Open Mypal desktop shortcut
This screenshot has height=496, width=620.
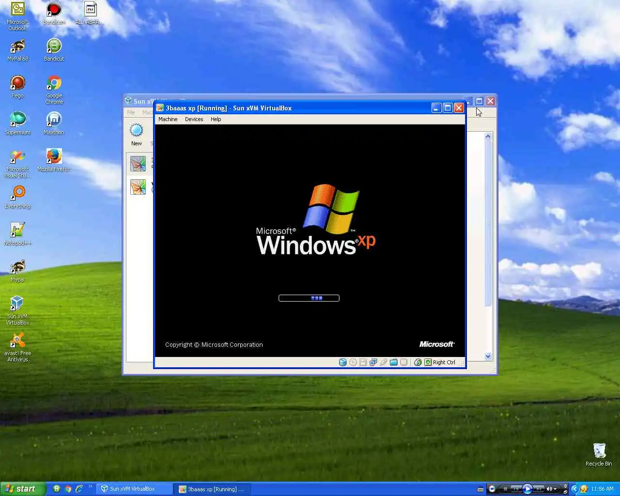click(18, 271)
